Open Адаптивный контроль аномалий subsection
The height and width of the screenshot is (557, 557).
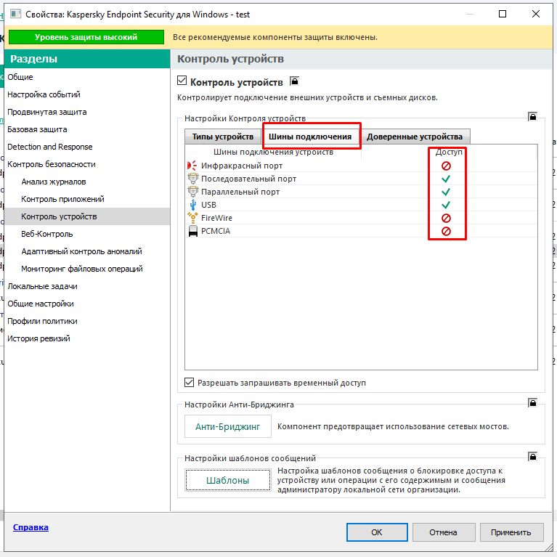(87, 251)
